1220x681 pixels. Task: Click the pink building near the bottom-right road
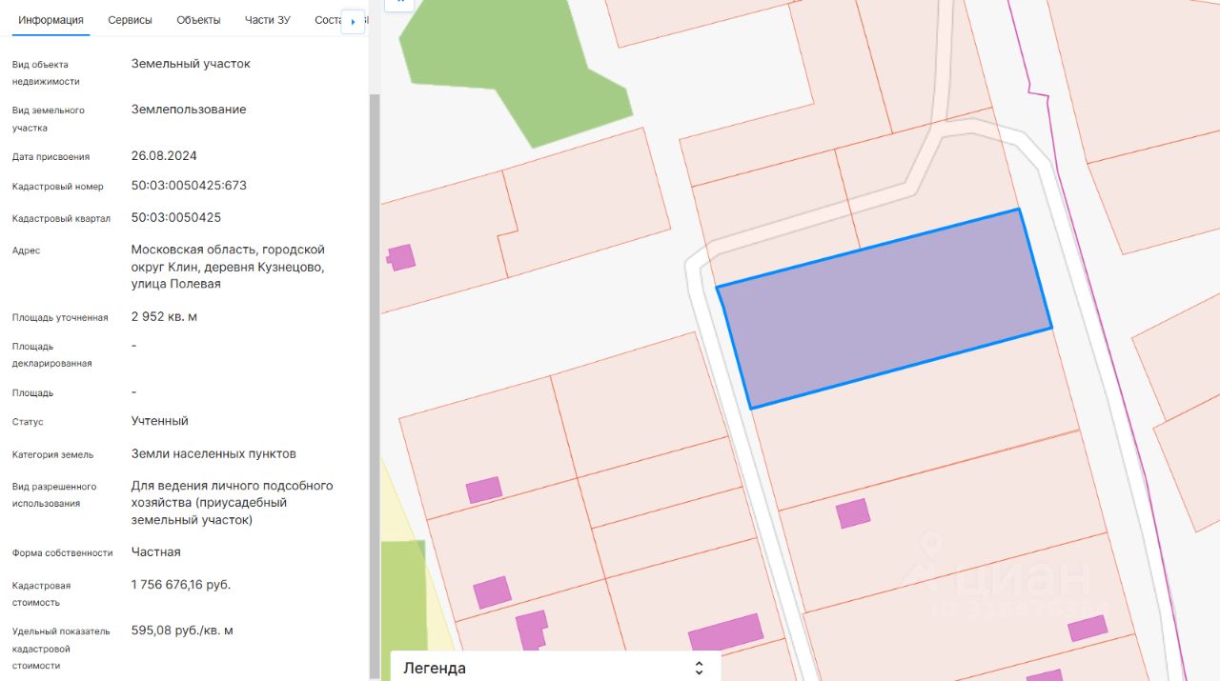1087,629
